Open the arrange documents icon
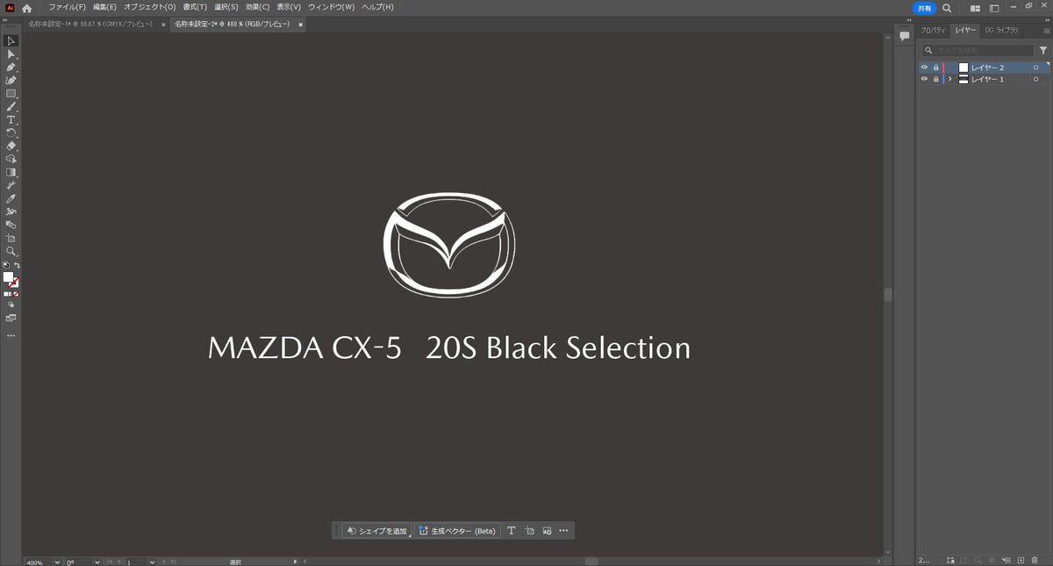 coord(975,7)
